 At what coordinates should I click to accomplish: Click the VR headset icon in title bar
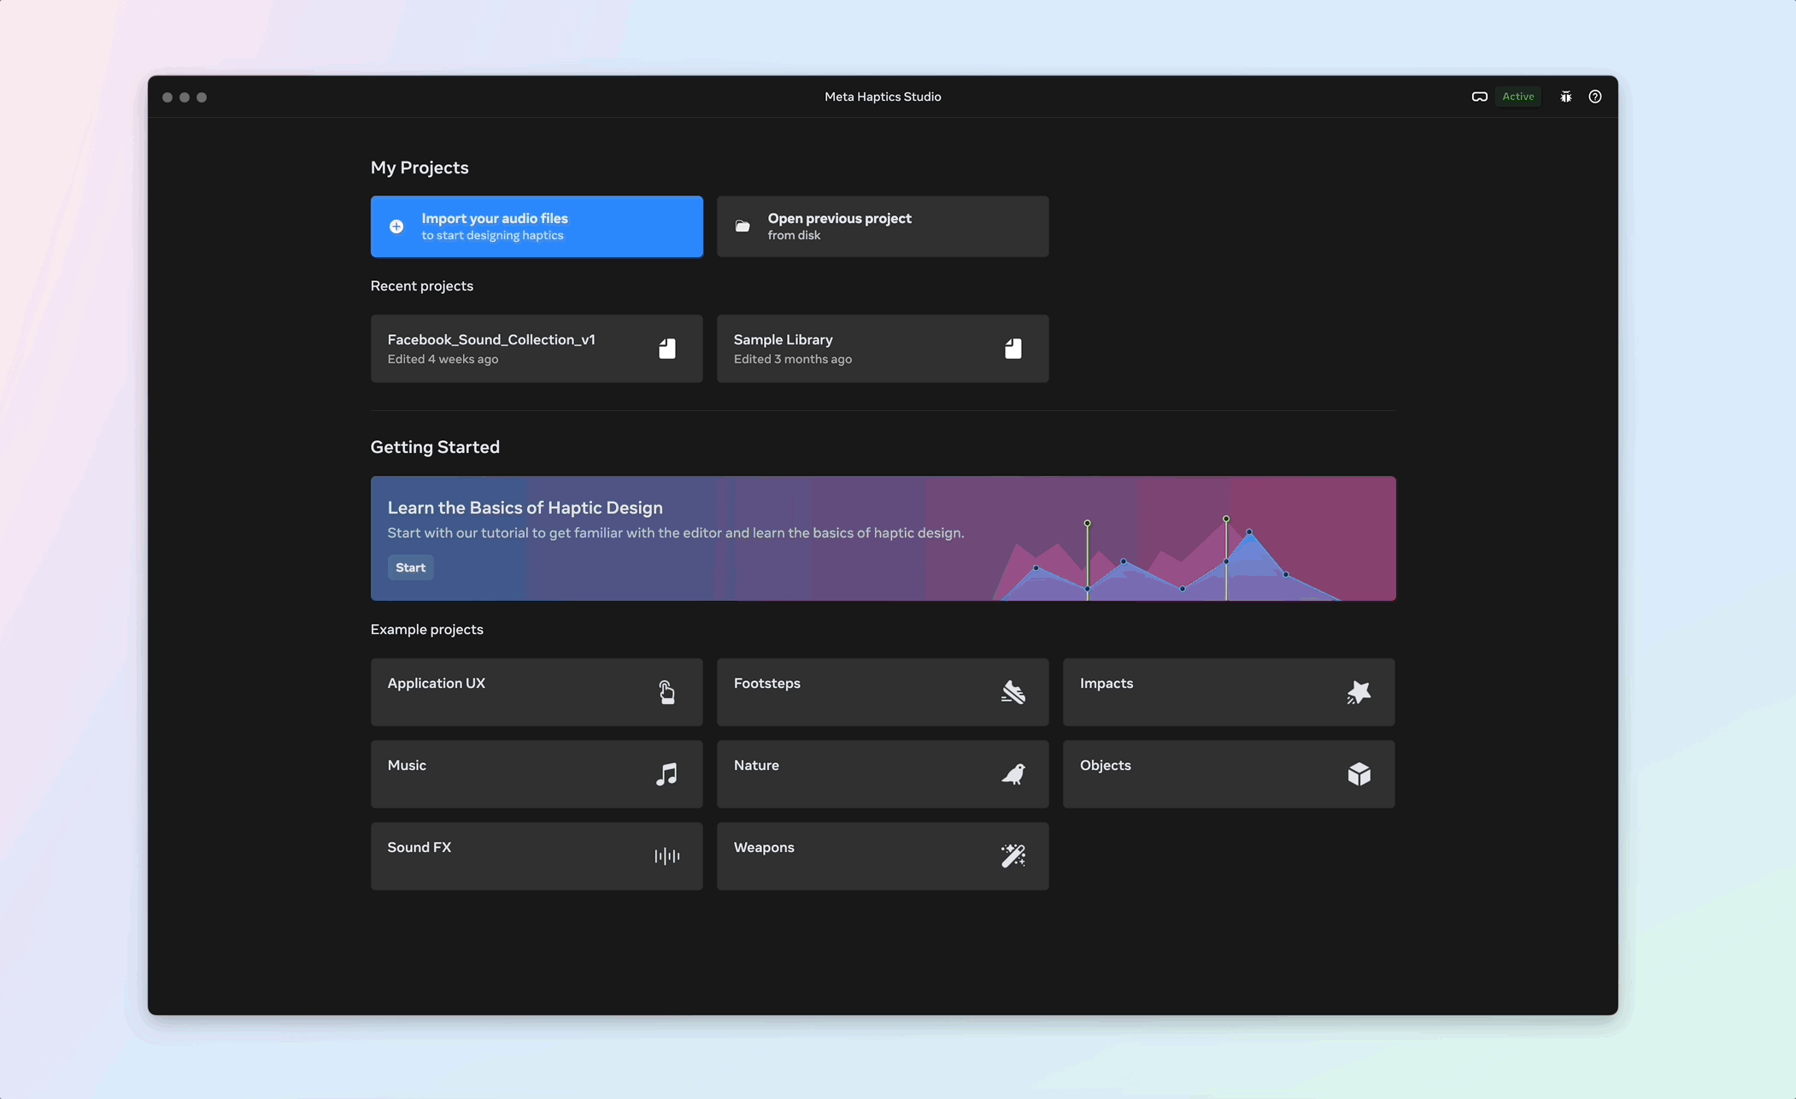(1479, 97)
